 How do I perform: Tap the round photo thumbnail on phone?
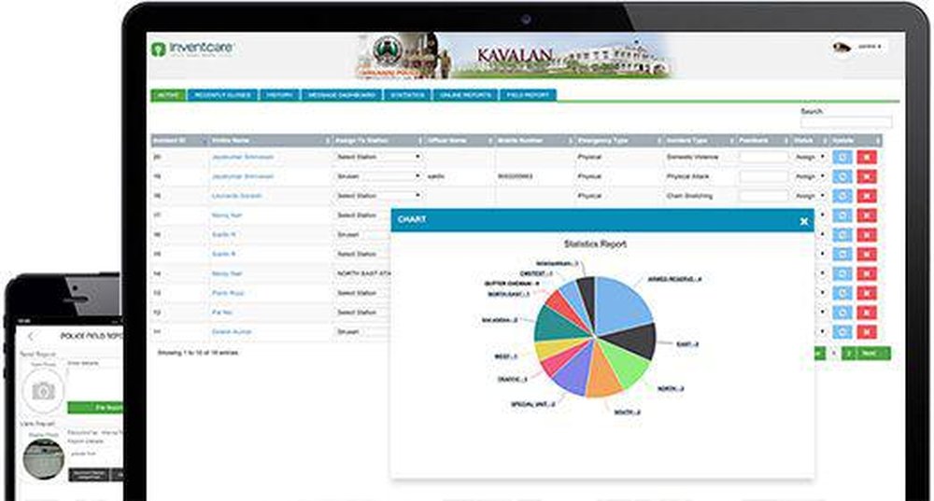(43, 459)
